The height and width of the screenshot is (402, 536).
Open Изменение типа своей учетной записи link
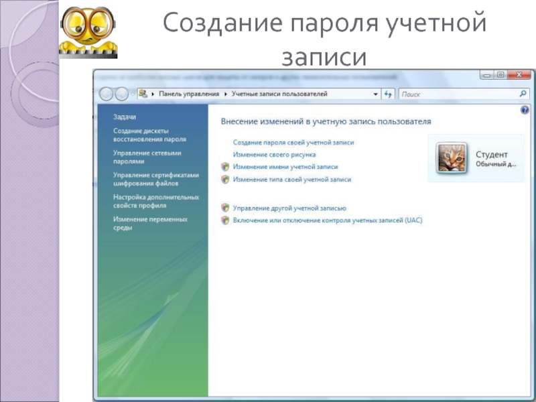pyautogui.click(x=292, y=180)
